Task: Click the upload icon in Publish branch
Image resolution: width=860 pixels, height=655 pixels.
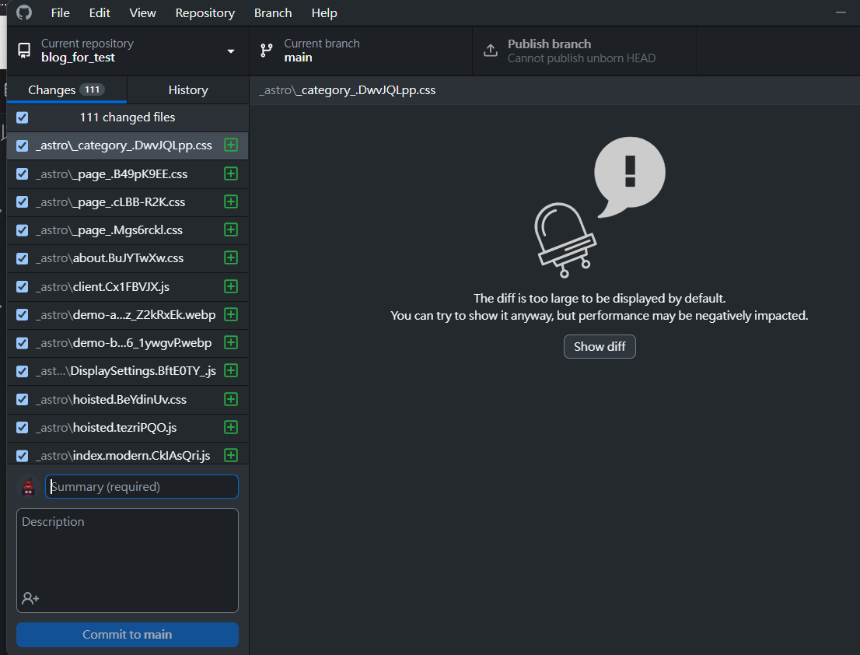Action: tap(491, 51)
